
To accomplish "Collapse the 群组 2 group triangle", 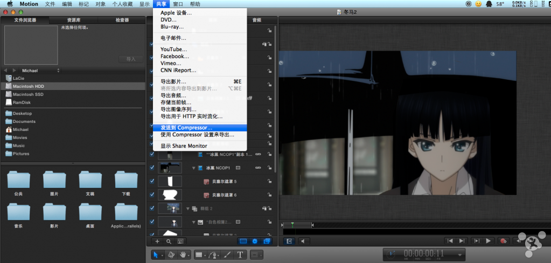I will 188,208.
